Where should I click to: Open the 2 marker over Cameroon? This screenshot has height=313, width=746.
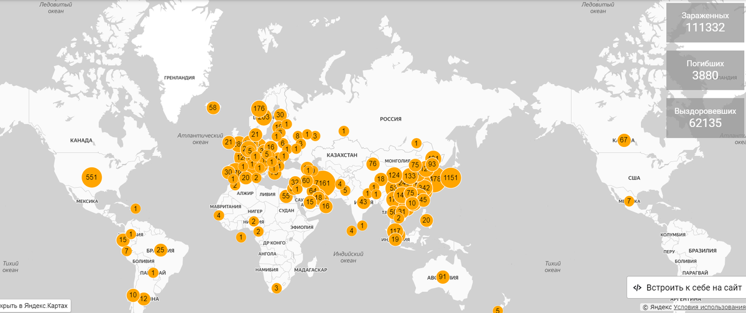point(258,231)
